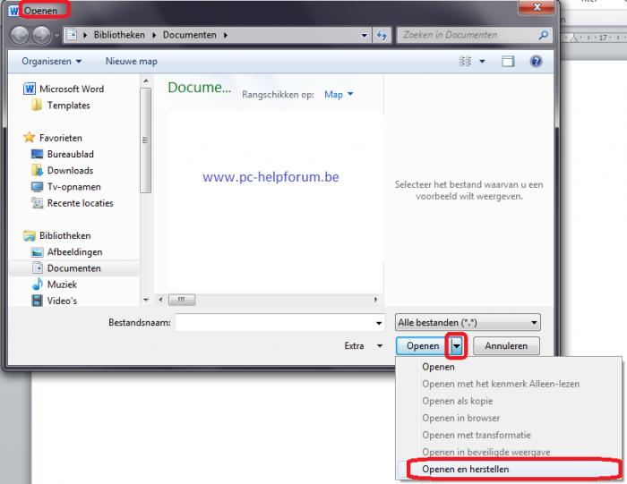Select the Documenten library
The image size is (627, 484).
[x=74, y=268]
